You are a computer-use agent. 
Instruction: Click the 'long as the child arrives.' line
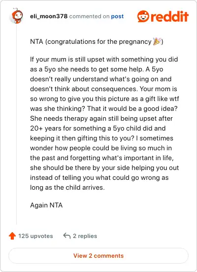(x=67, y=188)
